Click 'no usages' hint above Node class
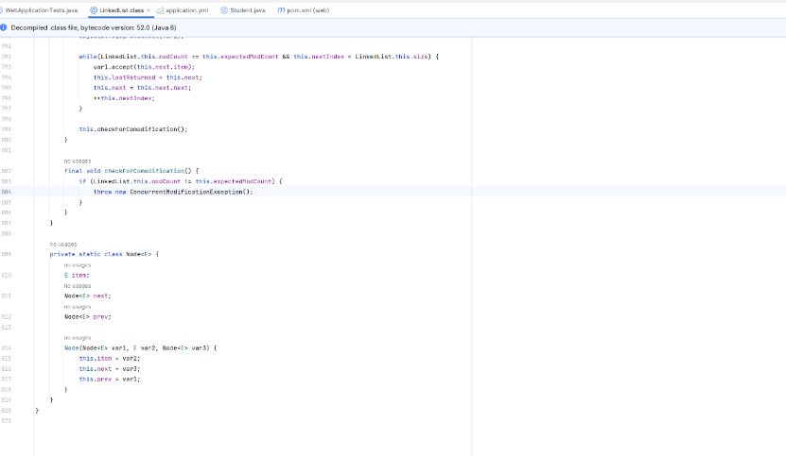This screenshot has width=786, height=456. tap(62, 244)
